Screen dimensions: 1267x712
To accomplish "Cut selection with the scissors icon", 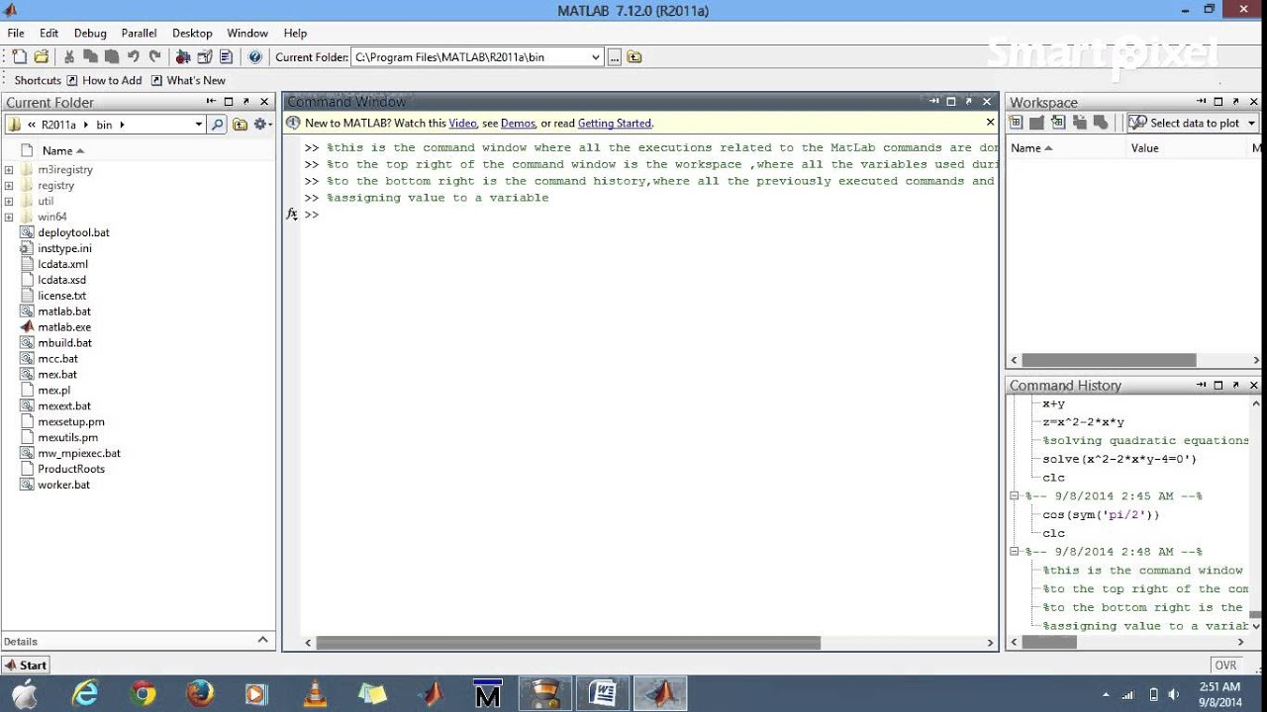I will click(x=69, y=57).
